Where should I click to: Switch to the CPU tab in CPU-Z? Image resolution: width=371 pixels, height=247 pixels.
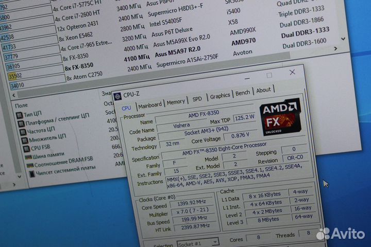tap(126, 108)
